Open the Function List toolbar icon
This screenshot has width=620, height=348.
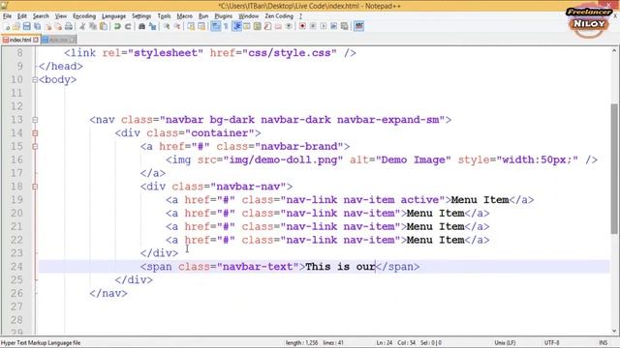[x=267, y=26]
